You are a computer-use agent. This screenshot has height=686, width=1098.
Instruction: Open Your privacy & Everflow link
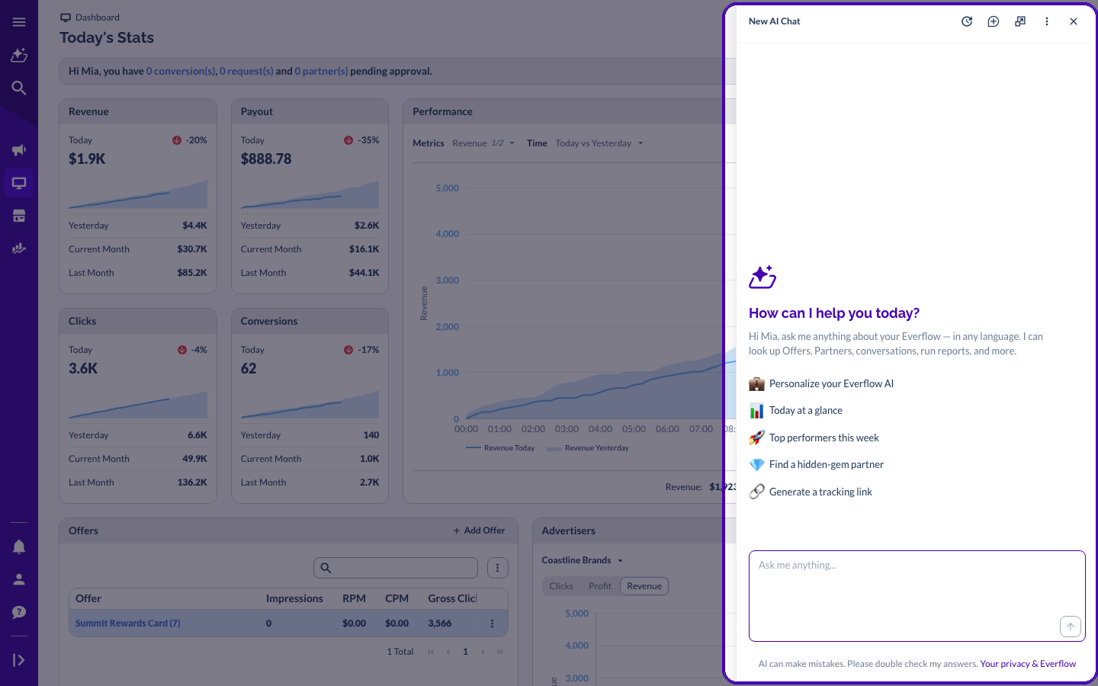pos(1028,664)
